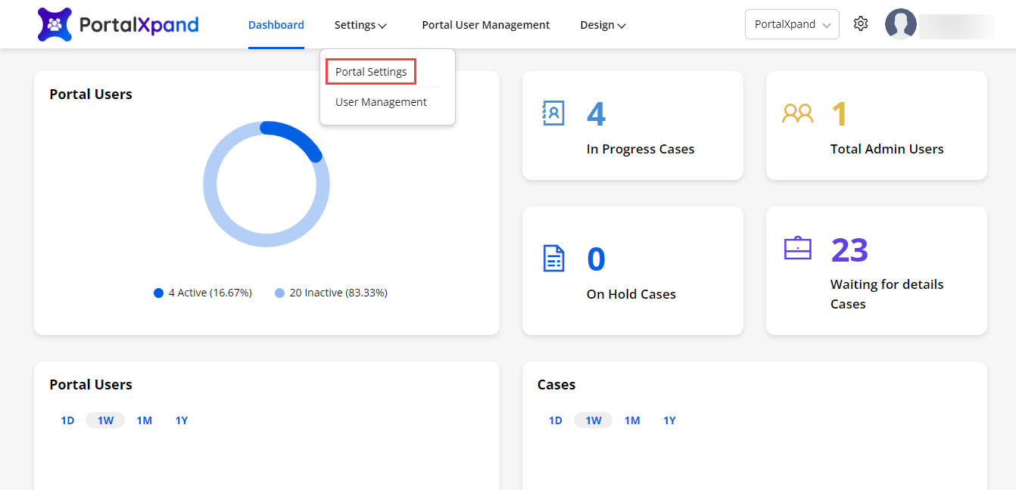
Task: Select 1M range in Cases chart
Action: tap(632, 420)
